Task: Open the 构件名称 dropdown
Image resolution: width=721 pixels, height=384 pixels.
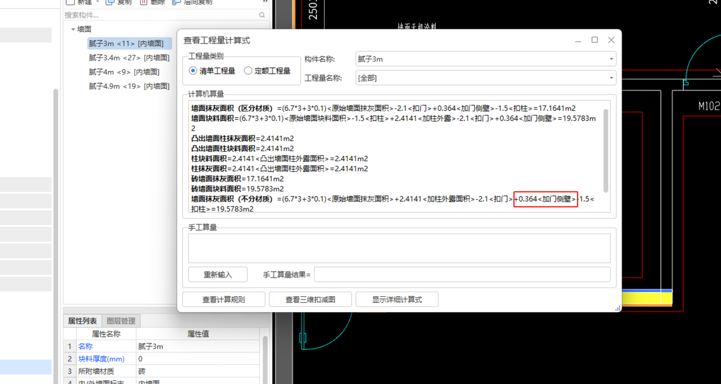Action: (611, 59)
